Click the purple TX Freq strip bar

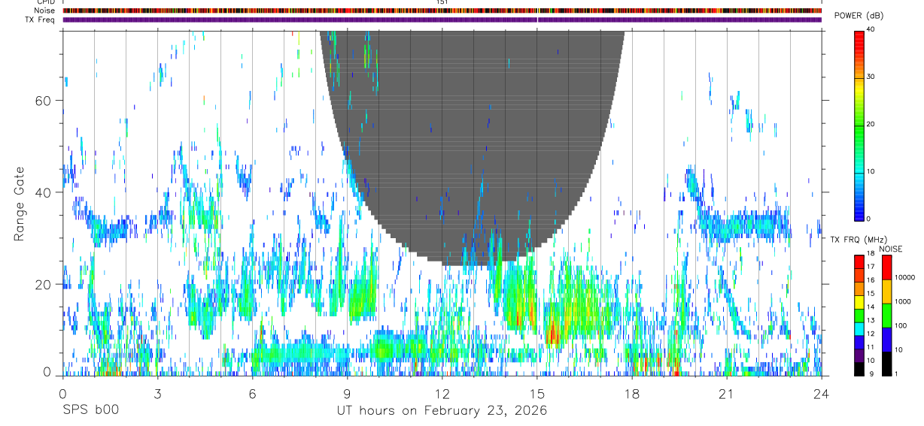point(442,20)
